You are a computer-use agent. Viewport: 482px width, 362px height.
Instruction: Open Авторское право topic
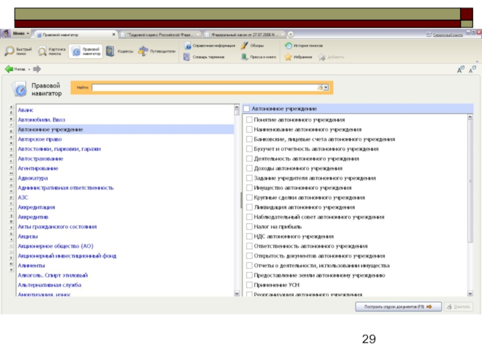(40, 139)
